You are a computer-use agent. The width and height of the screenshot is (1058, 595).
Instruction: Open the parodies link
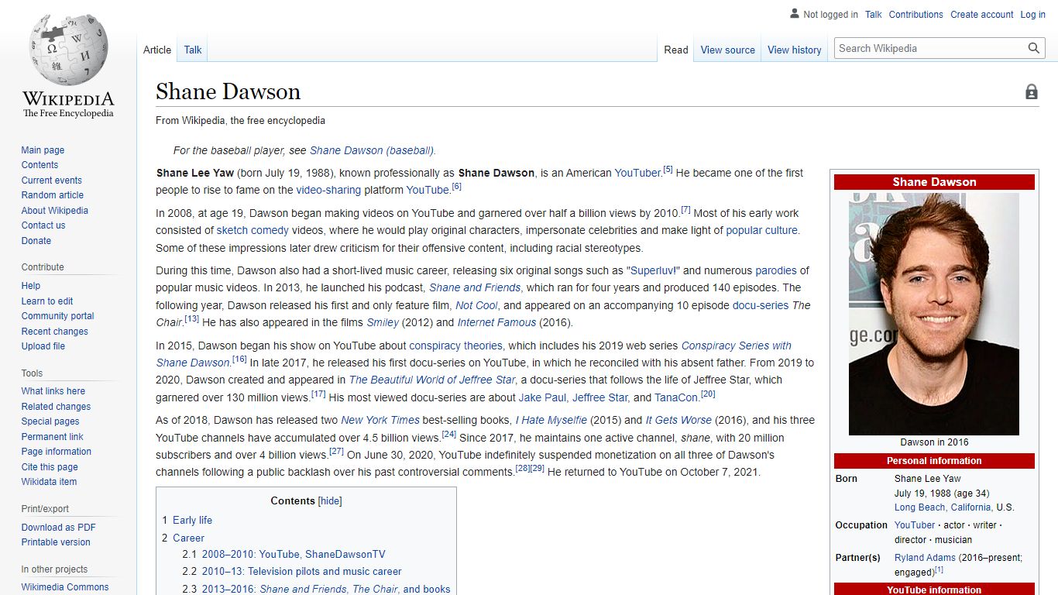tap(776, 270)
